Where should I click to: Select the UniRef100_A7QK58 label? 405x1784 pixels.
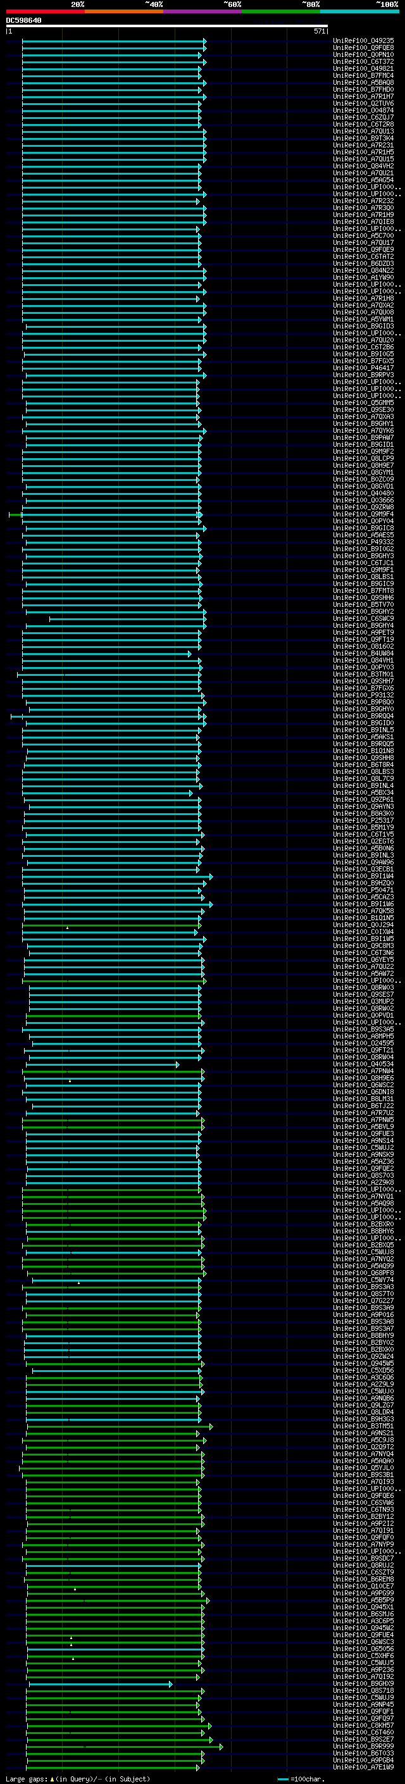click(363, 911)
